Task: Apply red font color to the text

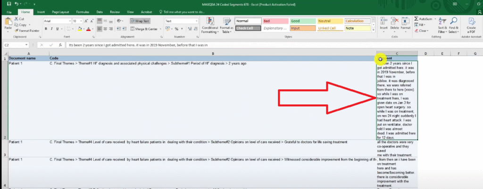Action: [x=88, y=29]
